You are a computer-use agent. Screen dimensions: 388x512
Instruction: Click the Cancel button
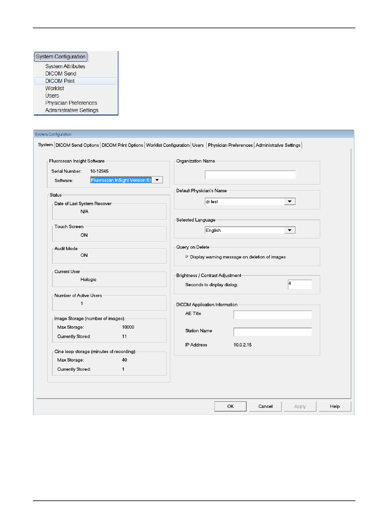[265, 406]
